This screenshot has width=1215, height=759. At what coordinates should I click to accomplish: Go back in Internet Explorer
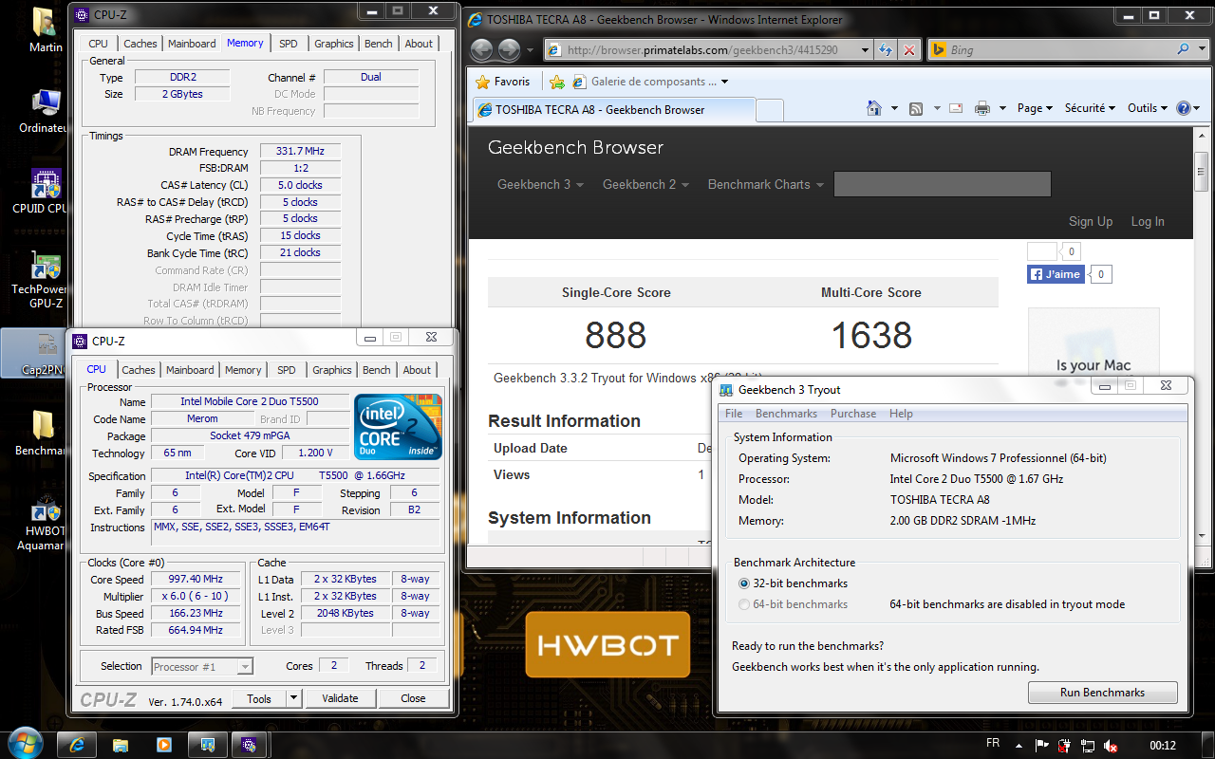[481, 50]
